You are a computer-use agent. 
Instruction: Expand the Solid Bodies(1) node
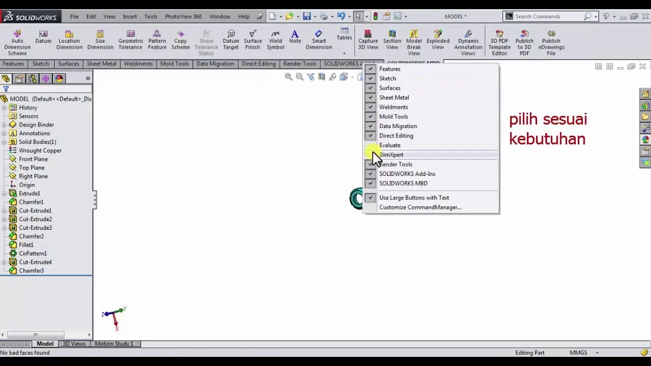(4, 142)
